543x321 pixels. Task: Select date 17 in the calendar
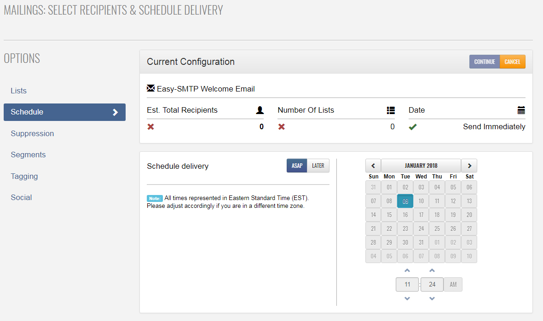pos(421,215)
